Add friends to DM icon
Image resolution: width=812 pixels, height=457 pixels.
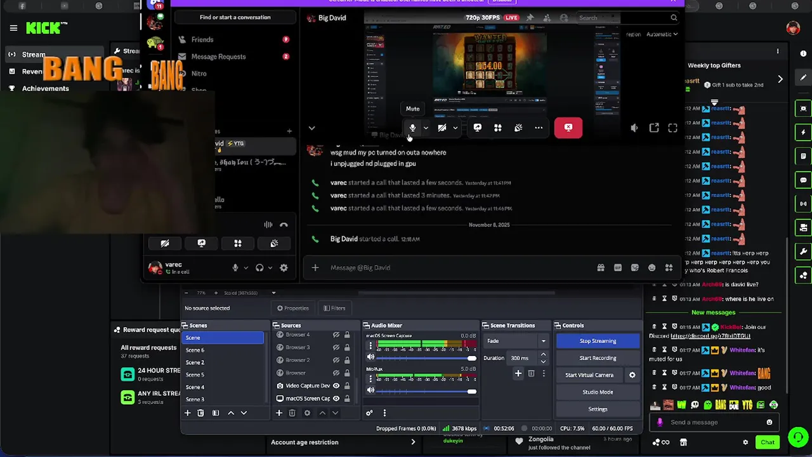pos(547,18)
